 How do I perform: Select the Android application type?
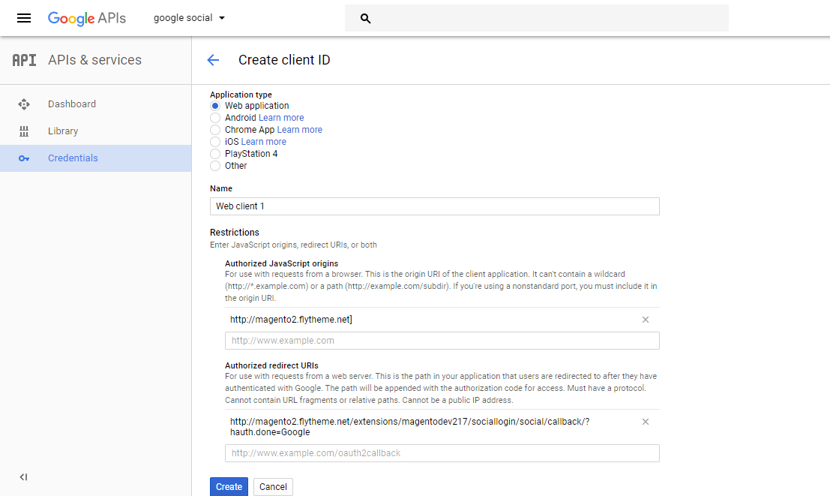(215, 118)
